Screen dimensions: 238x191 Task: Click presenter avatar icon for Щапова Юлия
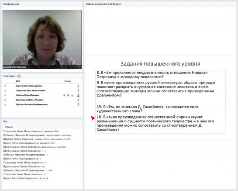pos(78,95)
